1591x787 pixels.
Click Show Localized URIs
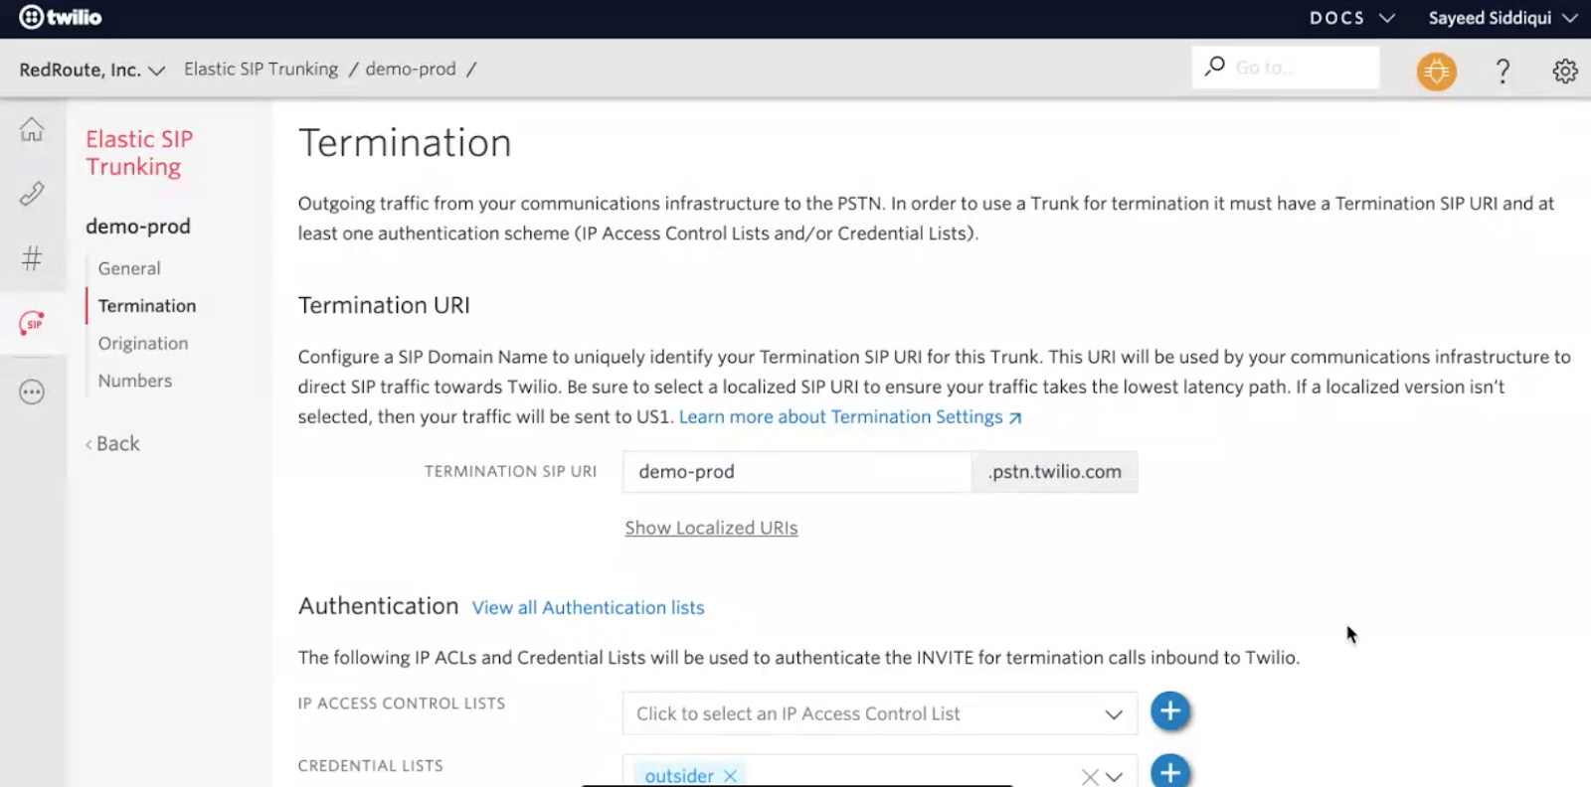point(711,528)
